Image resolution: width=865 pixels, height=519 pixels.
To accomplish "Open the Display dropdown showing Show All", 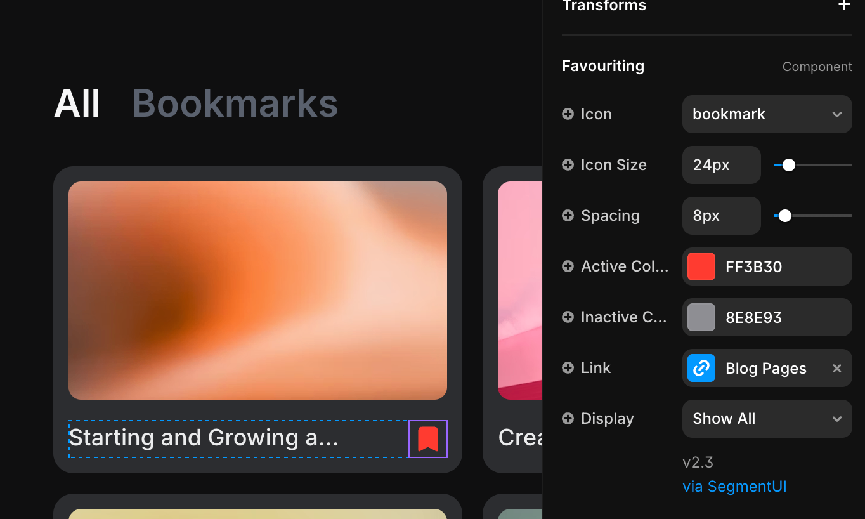I will (767, 419).
